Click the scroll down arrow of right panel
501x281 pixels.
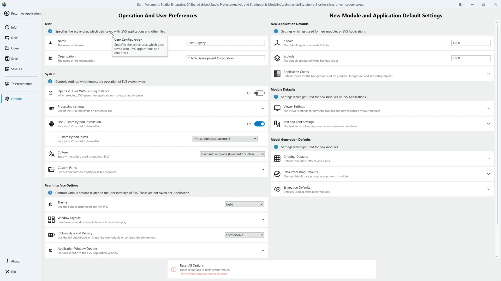click(497, 256)
